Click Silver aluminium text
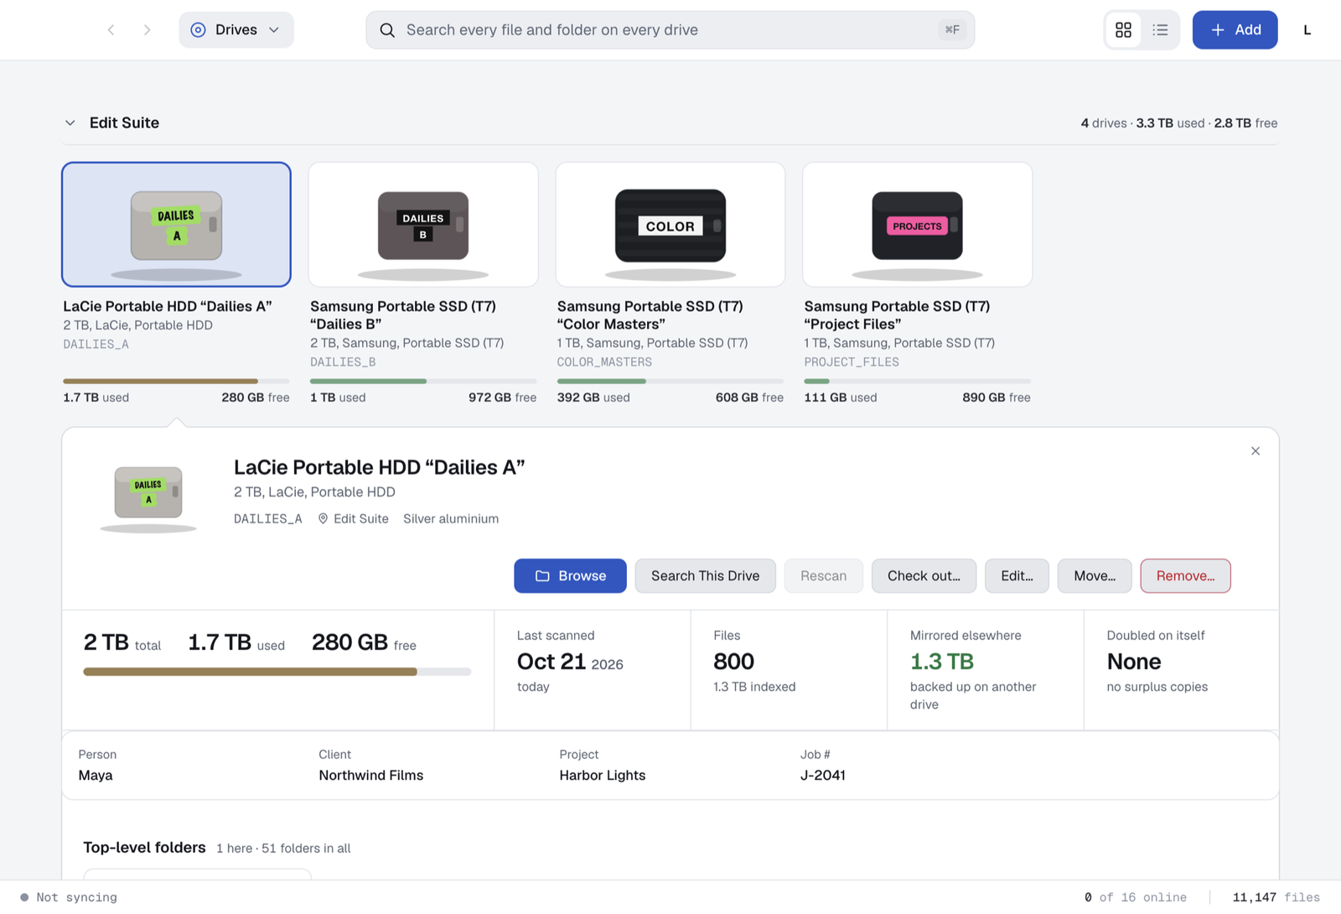The width and height of the screenshot is (1341, 914). (x=451, y=519)
